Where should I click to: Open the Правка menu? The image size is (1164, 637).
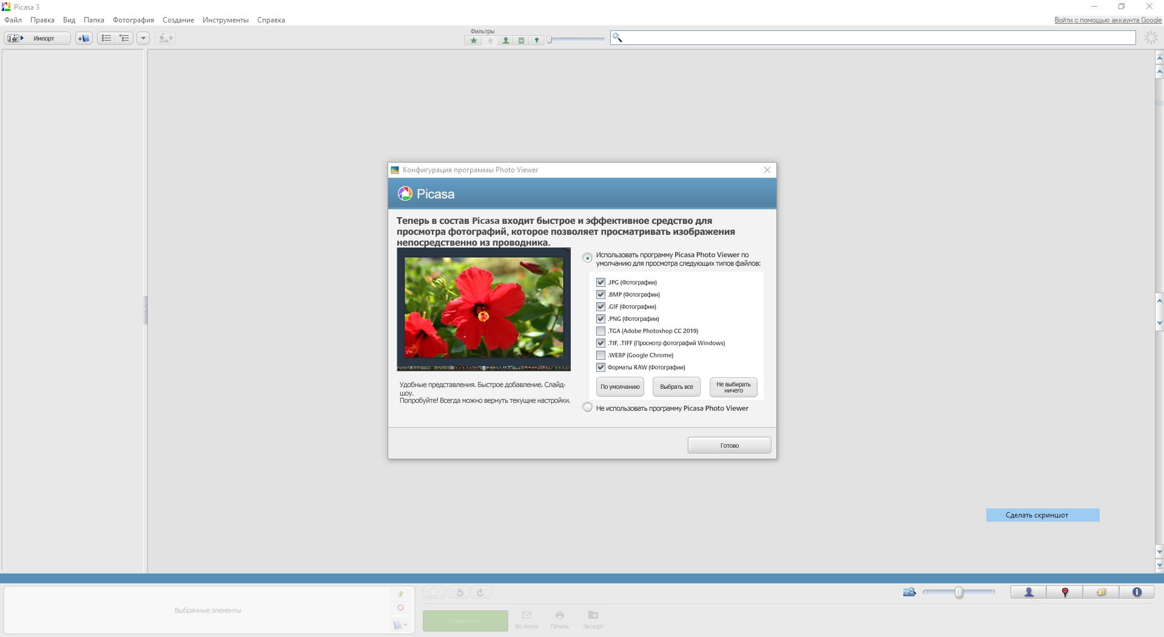42,20
